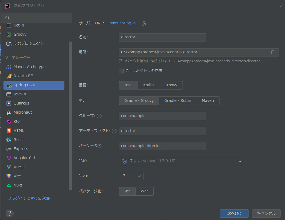The image size is (285, 220).
Task: Open the start.spring.io server link
Action: point(123,23)
